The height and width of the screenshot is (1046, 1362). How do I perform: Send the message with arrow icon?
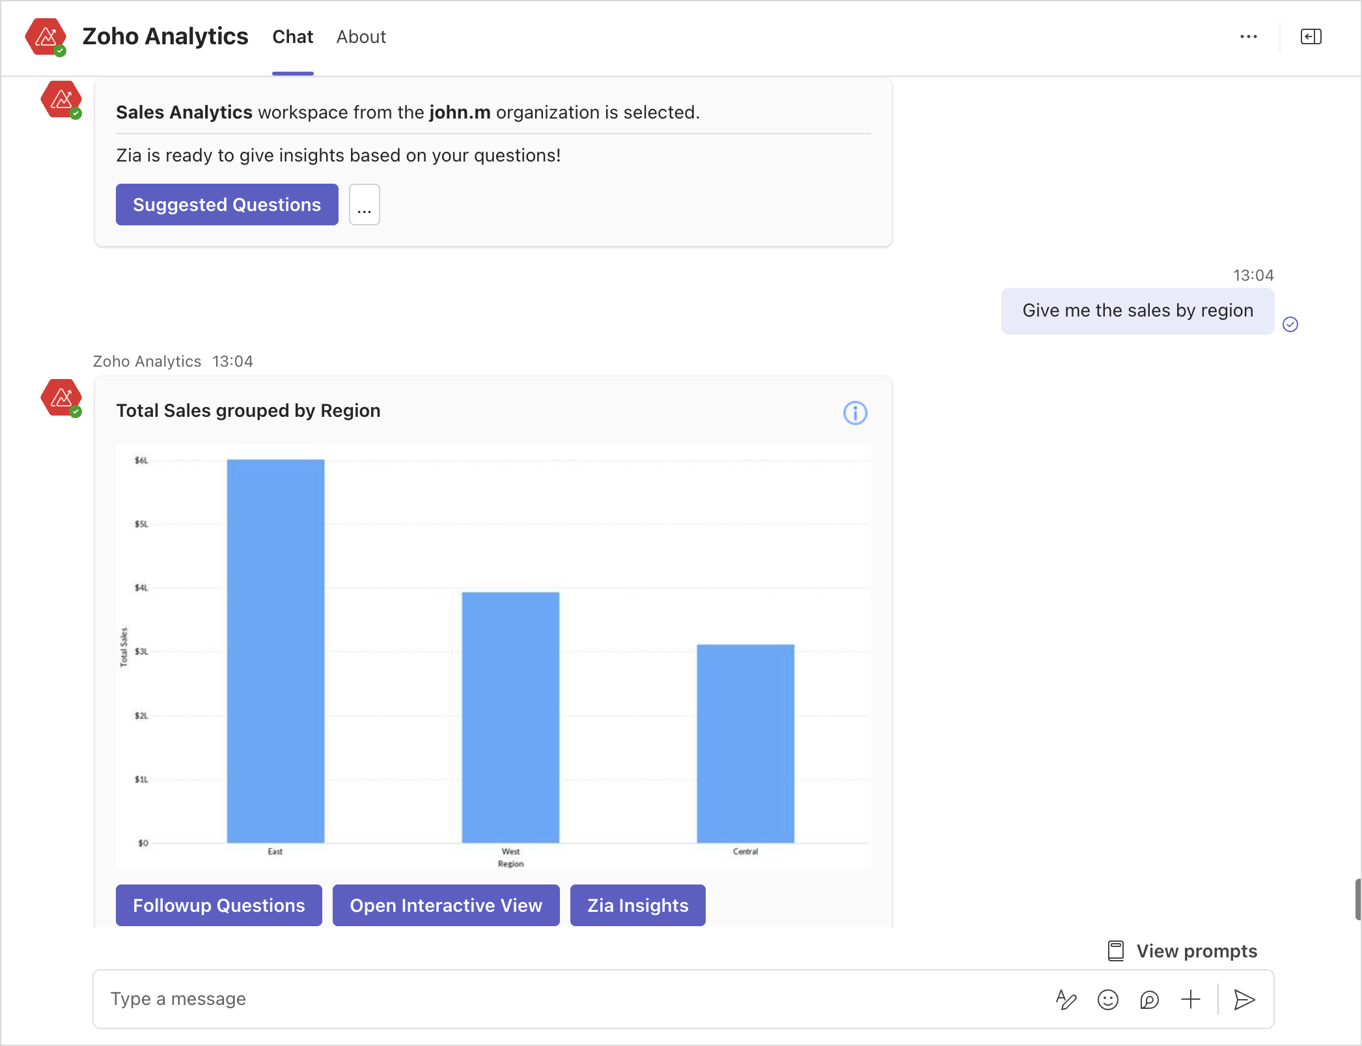(x=1245, y=1000)
